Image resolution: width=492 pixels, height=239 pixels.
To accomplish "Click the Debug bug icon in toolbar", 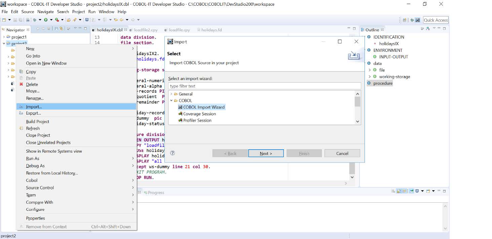I will pos(34,20).
